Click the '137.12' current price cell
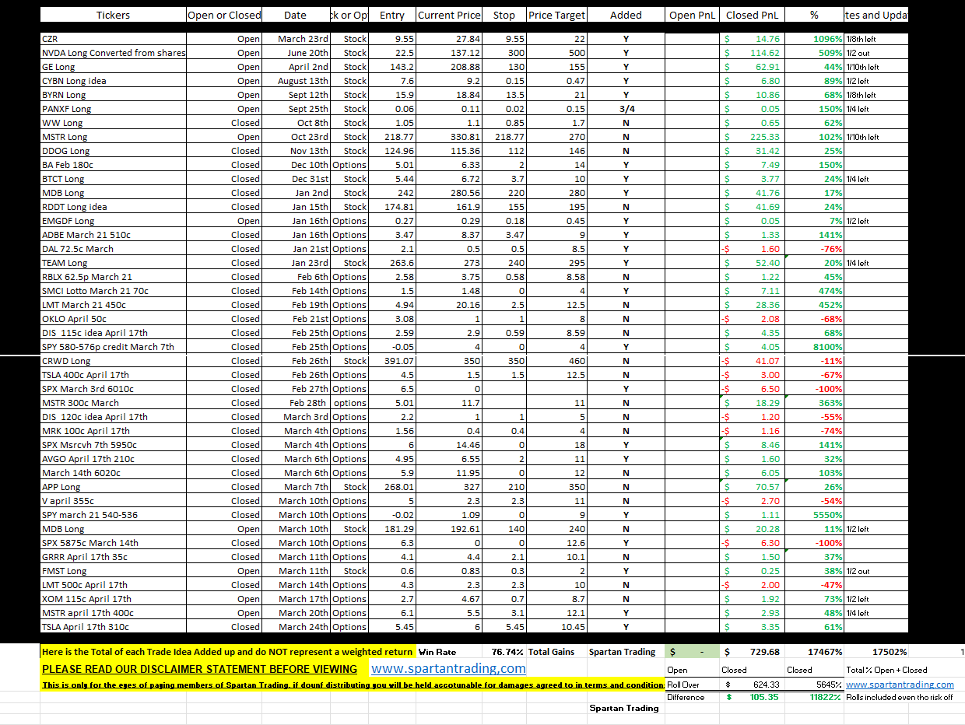Viewport: 965px width, 725px height. click(450, 53)
